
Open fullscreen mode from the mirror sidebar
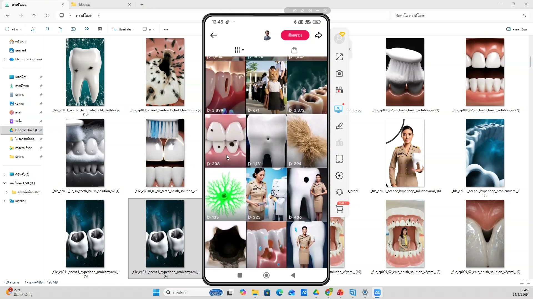tap(339, 57)
